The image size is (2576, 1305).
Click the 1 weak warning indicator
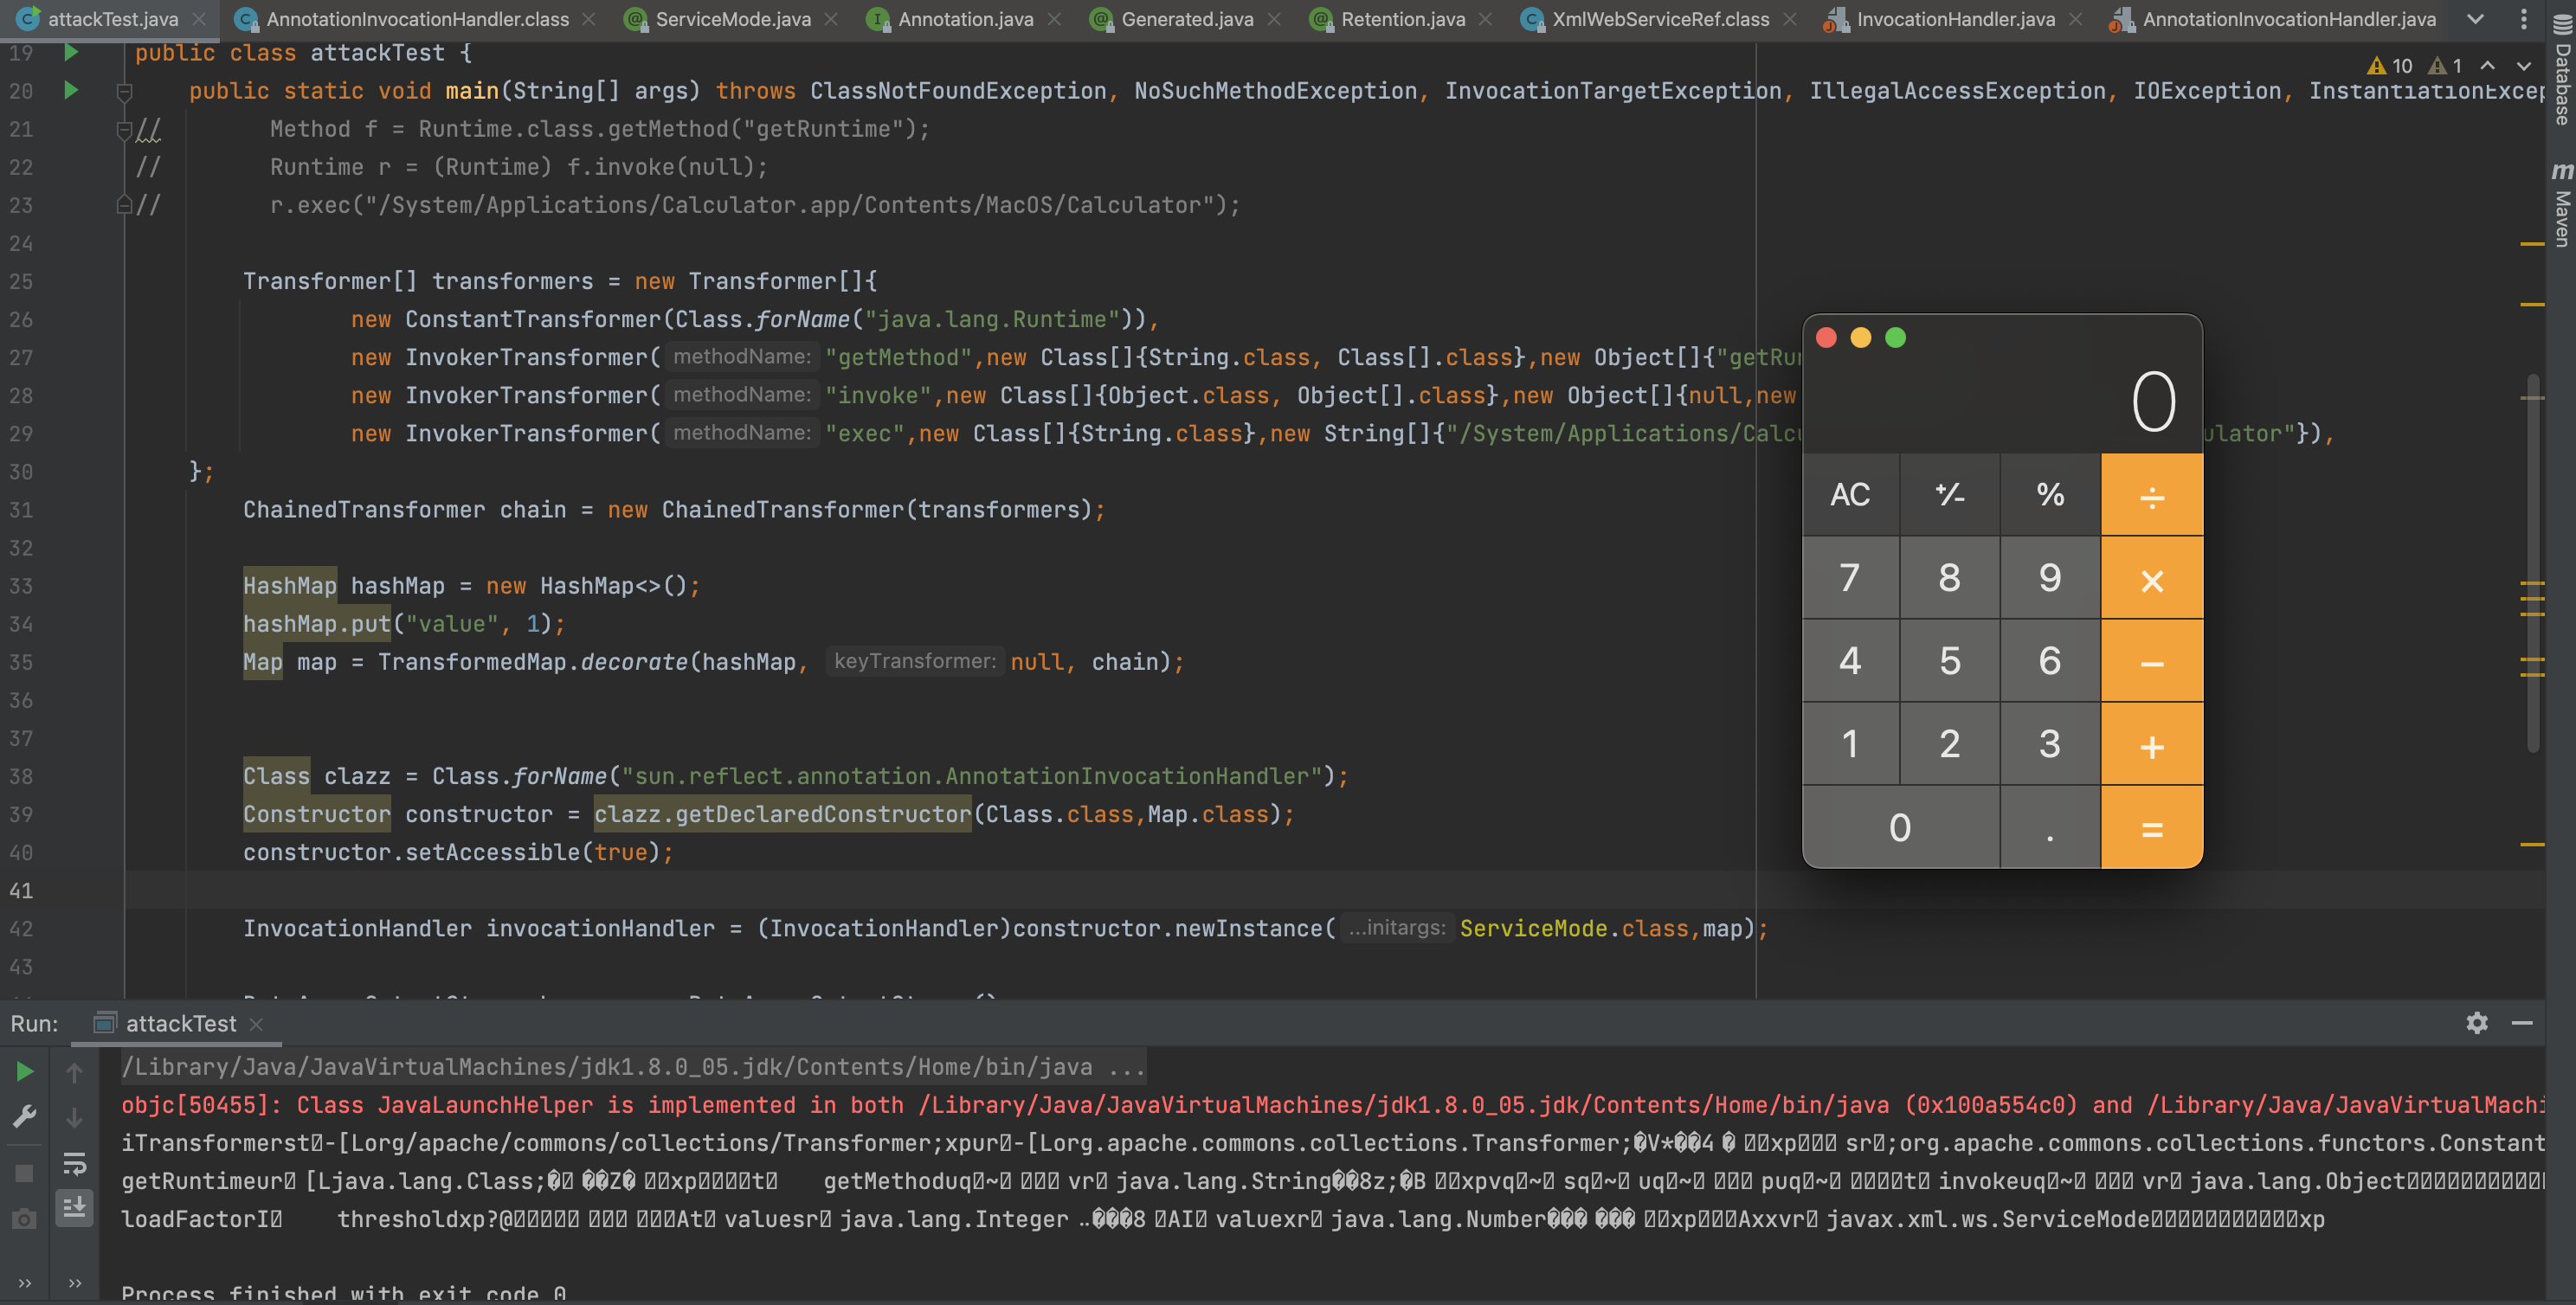2446,66
